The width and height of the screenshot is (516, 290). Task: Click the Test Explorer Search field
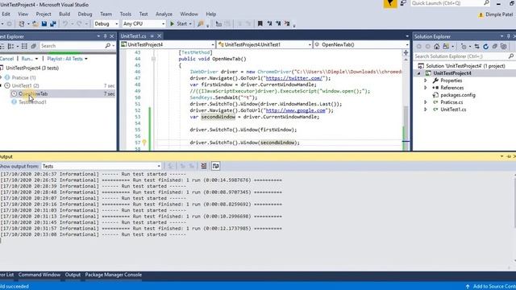(72, 46)
